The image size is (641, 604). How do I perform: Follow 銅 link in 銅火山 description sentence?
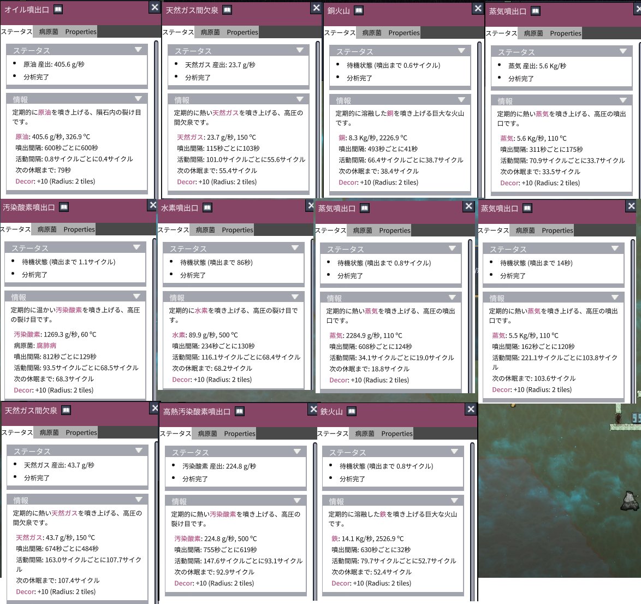pyautogui.click(x=390, y=113)
